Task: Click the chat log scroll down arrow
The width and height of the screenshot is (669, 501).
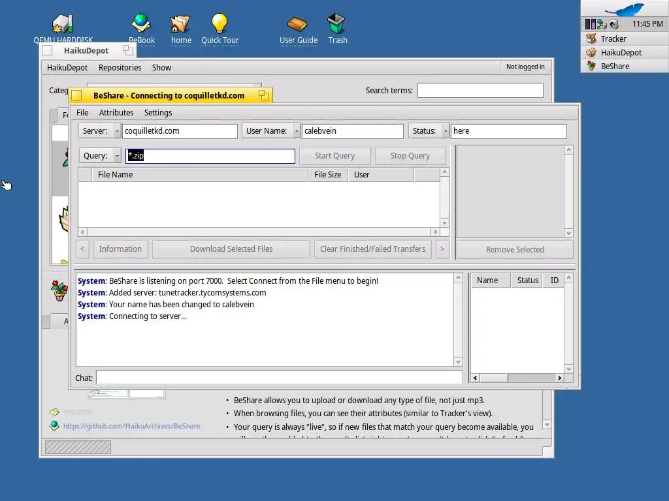Action: coord(458,361)
